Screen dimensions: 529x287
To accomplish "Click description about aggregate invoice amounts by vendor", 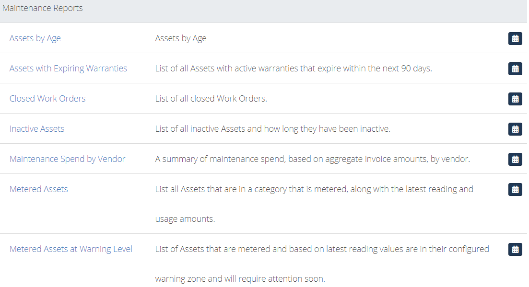I will click(x=312, y=159).
